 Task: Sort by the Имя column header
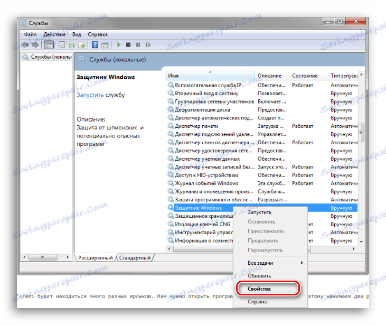pos(210,76)
